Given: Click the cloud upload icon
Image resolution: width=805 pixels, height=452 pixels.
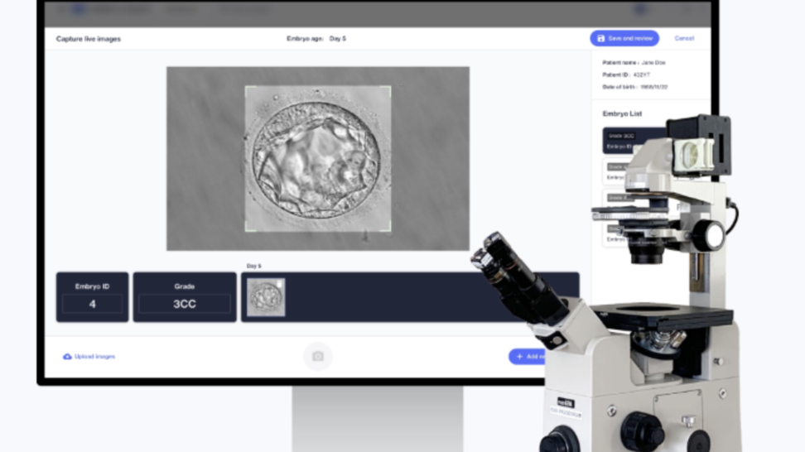Looking at the screenshot, I should [67, 357].
